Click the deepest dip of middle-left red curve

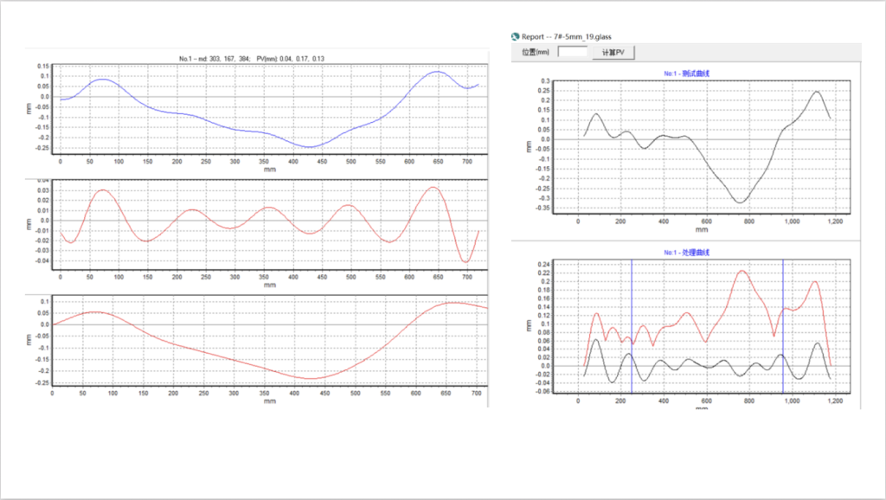click(466, 261)
